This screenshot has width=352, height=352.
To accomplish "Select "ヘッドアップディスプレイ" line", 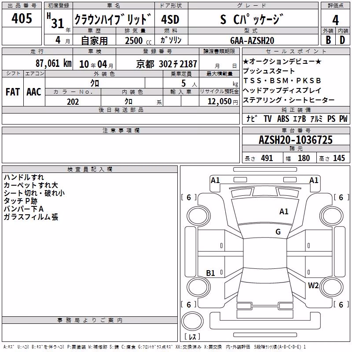I will (x=282, y=90).
